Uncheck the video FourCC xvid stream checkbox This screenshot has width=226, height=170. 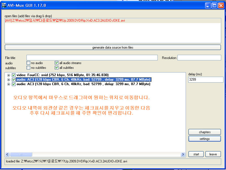point(14,75)
